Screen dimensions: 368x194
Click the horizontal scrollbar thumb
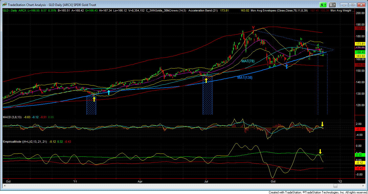(335, 186)
